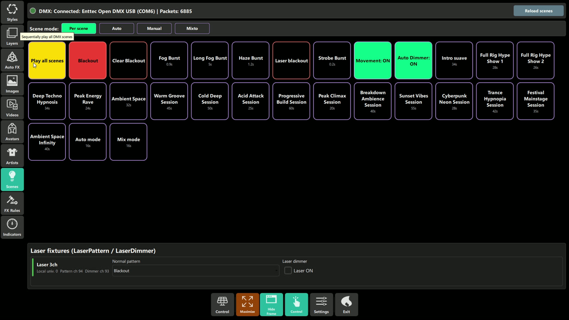Switch scene mode to Auto
Screen dimensions: 569x320
click(116, 28)
